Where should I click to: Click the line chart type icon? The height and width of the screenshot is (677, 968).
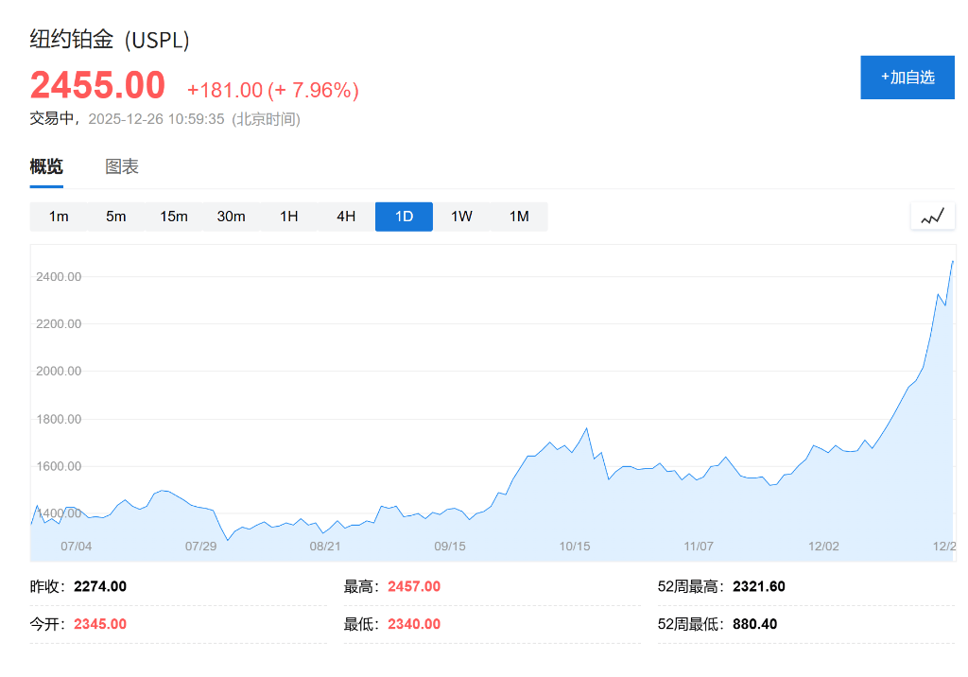[932, 217]
